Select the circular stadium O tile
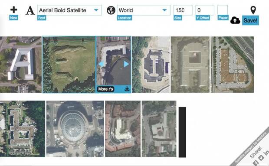The image size is (269, 166). tap(75, 129)
